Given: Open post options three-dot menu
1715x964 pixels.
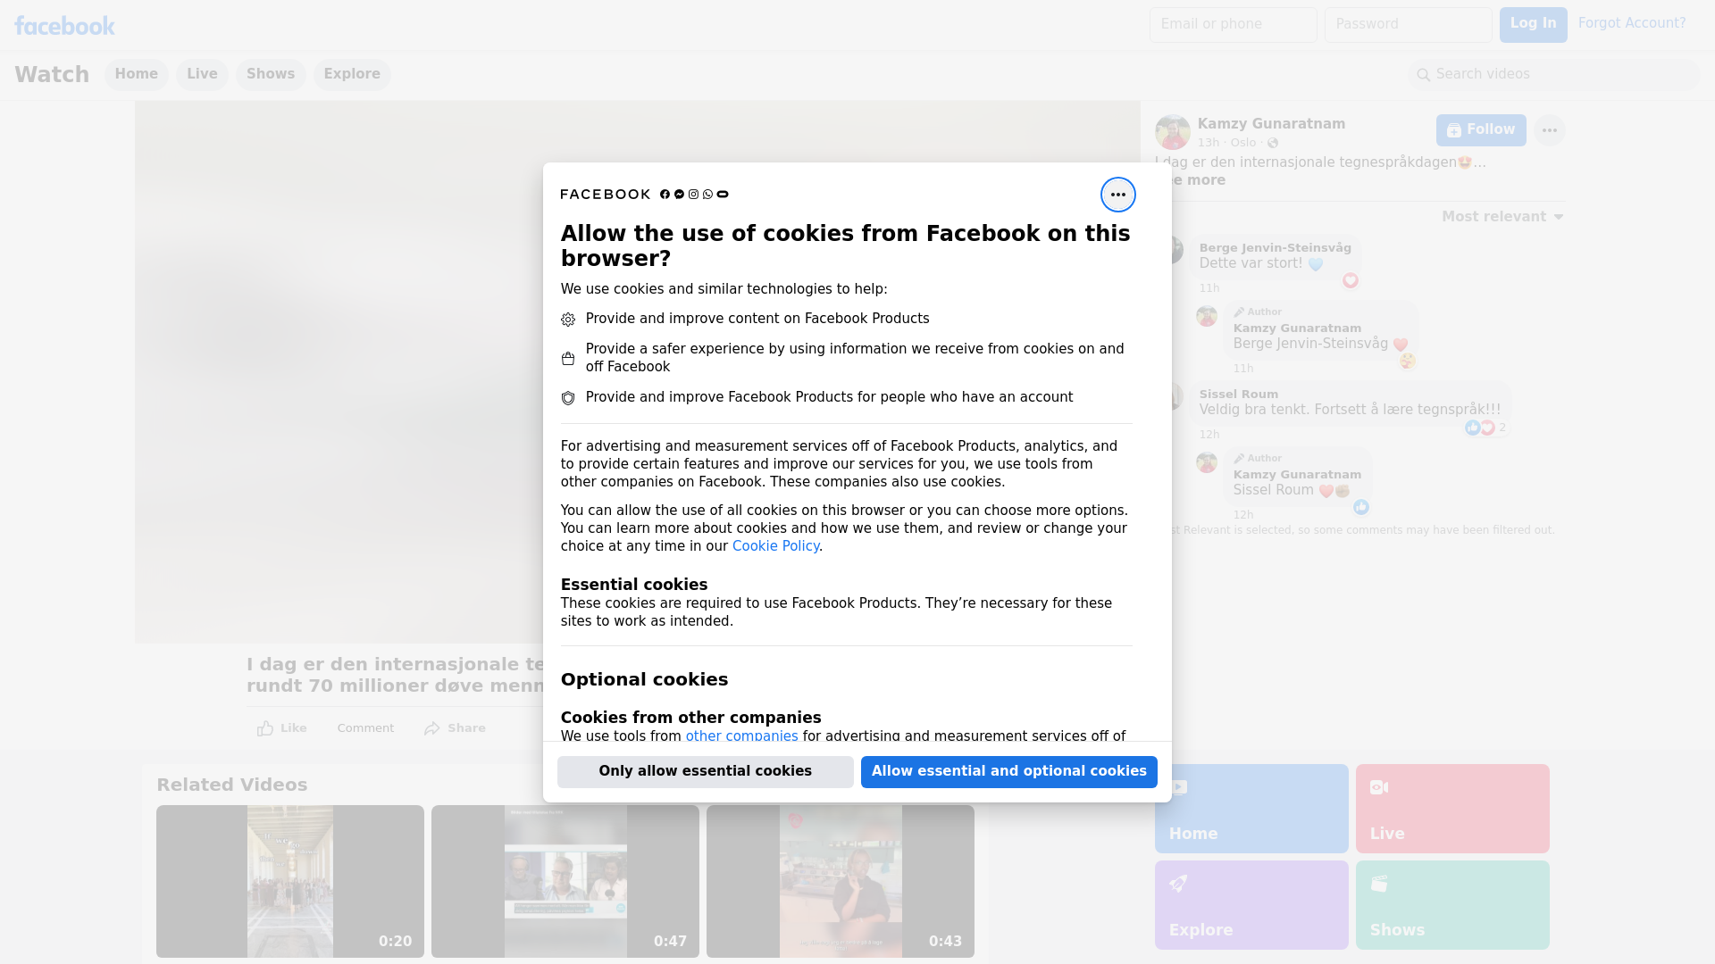Looking at the screenshot, I should click(x=1549, y=130).
